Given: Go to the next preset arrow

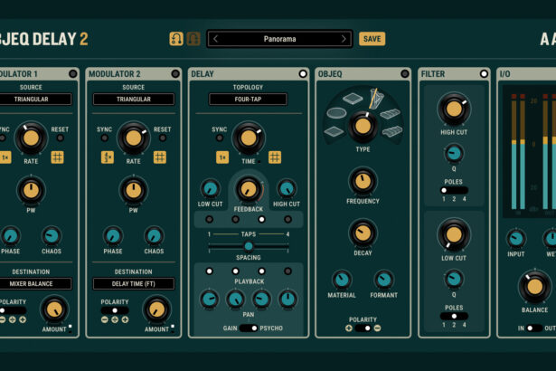Looking at the screenshot, I should (x=344, y=39).
